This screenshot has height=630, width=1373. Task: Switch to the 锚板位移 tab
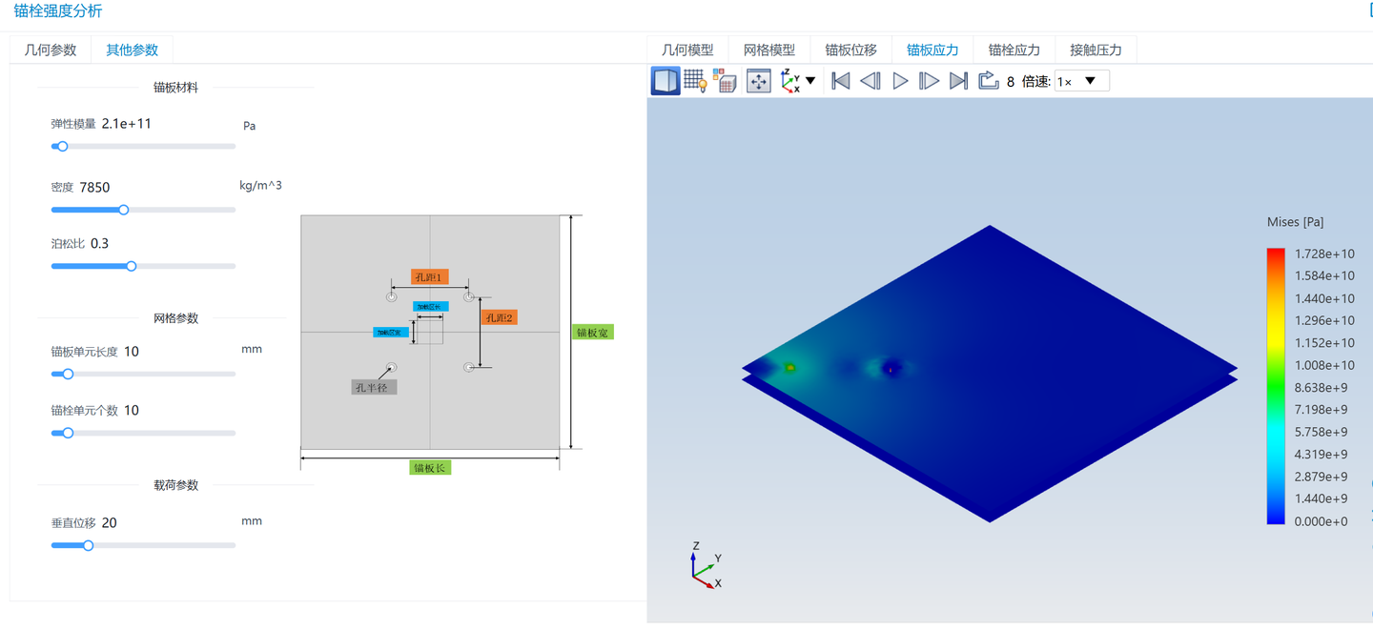[850, 50]
